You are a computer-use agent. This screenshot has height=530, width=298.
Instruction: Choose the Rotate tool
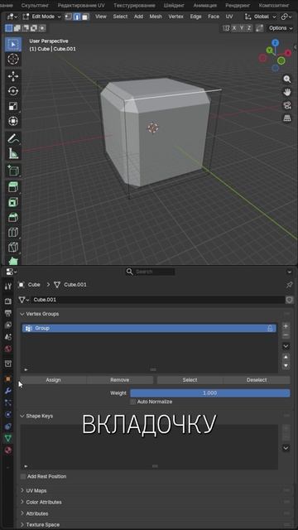[x=13, y=91]
